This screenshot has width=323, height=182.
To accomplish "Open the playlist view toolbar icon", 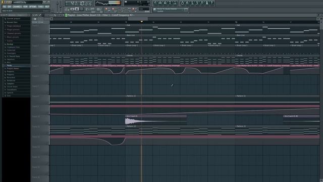I will coord(155,3).
